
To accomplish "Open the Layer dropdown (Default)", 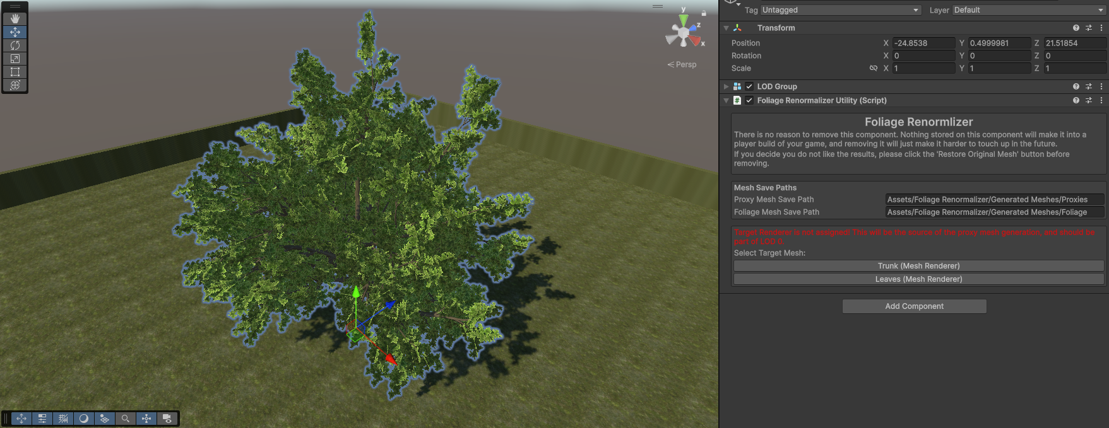I will click(1029, 10).
